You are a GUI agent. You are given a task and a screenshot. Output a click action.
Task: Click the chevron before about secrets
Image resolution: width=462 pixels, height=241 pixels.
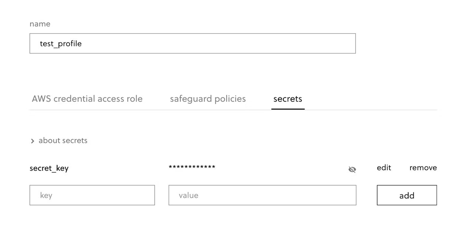pos(33,141)
